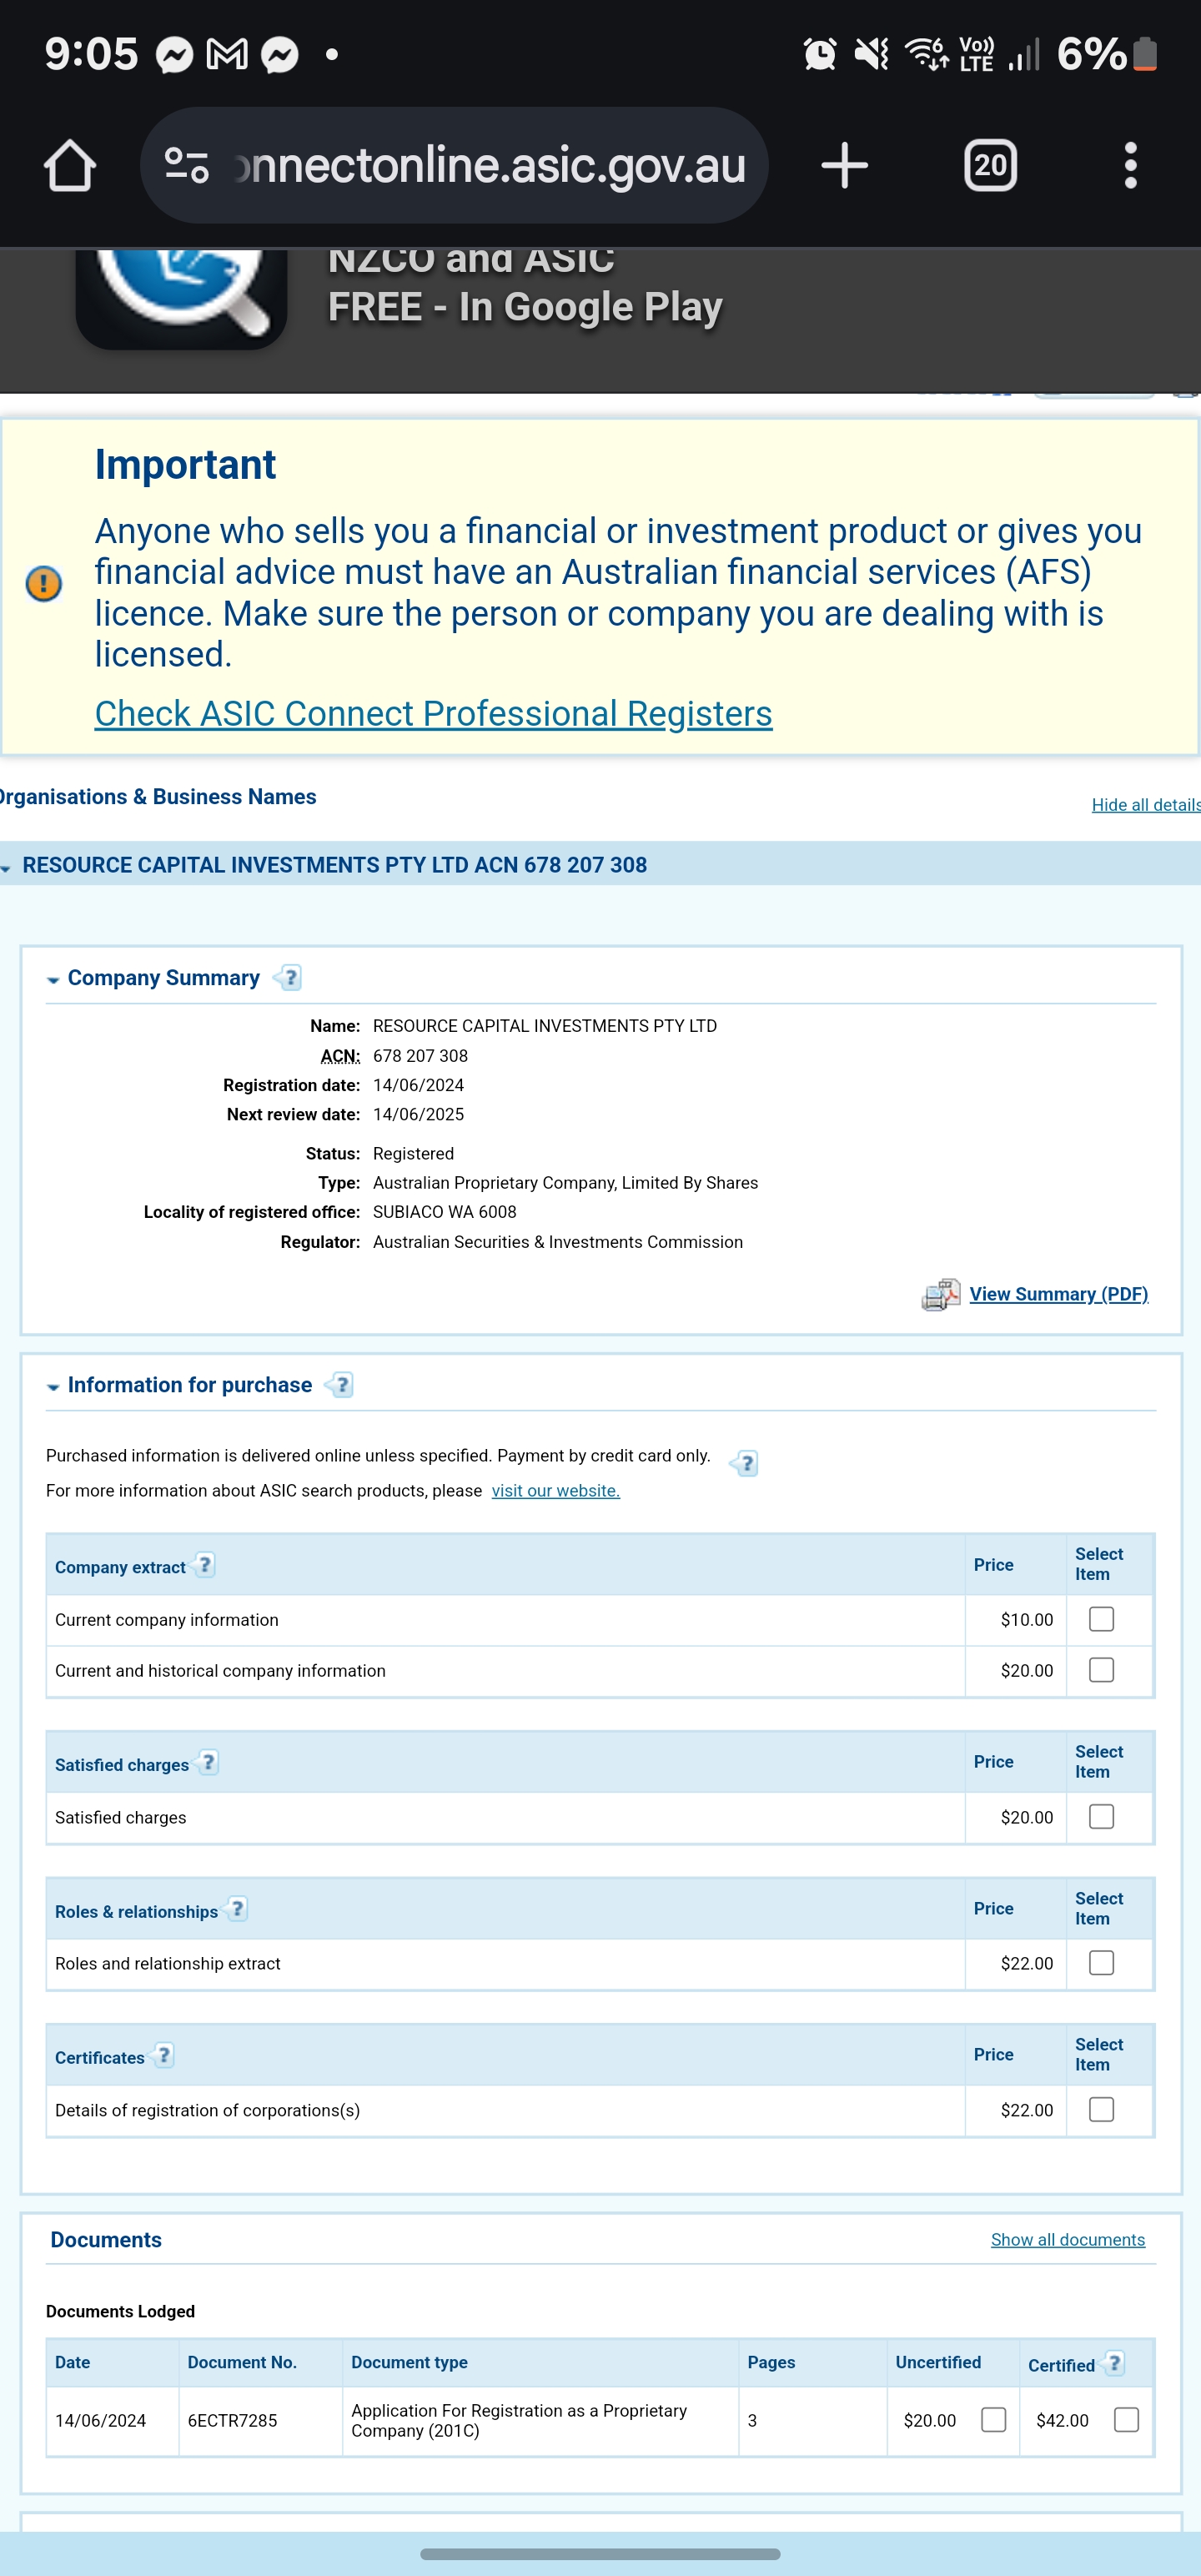Image resolution: width=1201 pixels, height=2576 pixels.
Task: Open help icon after credit card payment note
Action: point(744,1464)
